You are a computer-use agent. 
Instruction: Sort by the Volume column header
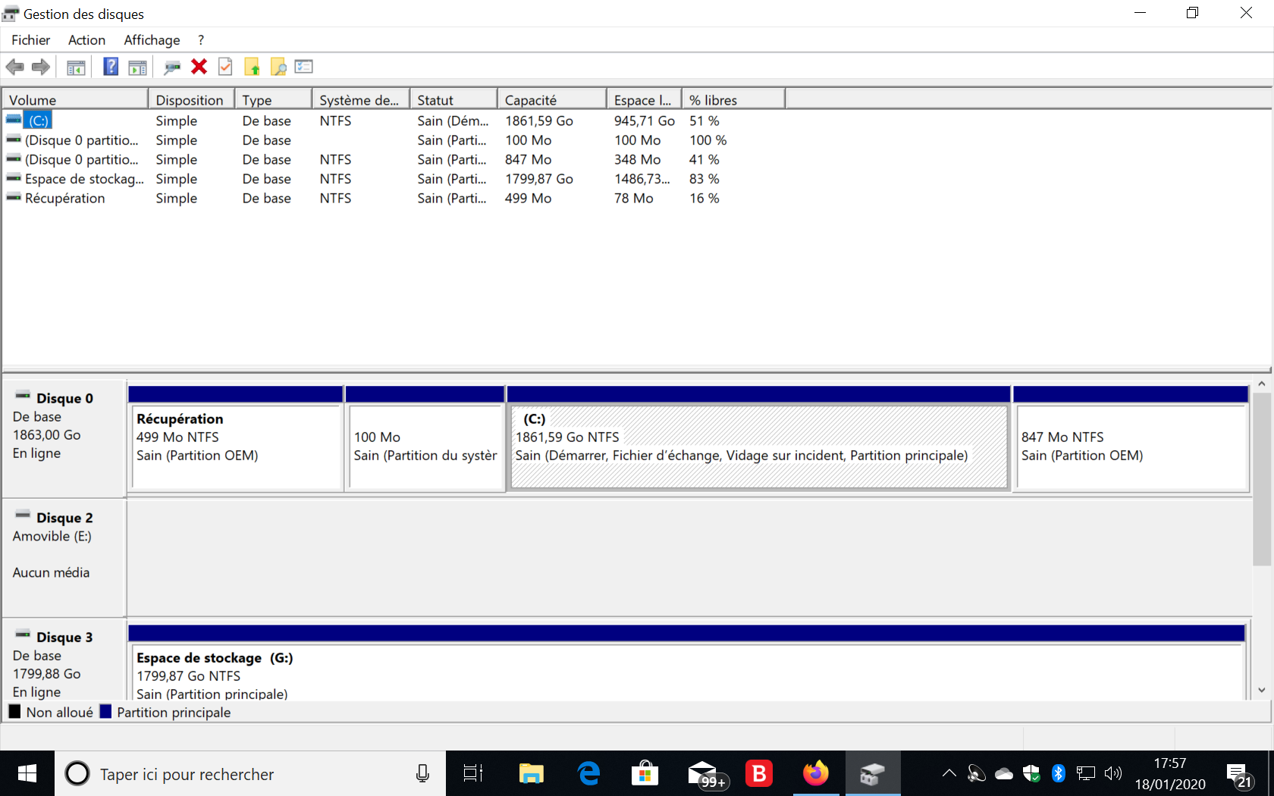click(x=75, y=100)
